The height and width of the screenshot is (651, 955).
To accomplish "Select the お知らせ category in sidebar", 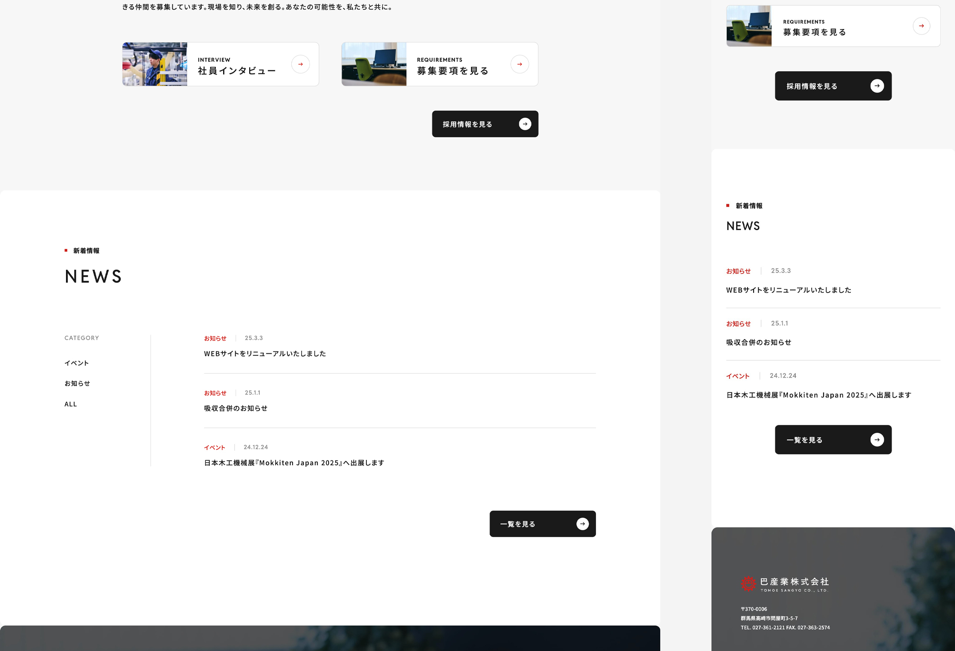I will pyautogui.click(x=77, y=384).
